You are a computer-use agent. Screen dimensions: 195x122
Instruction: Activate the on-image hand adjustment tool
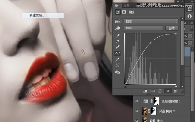(x=117, y=28)
